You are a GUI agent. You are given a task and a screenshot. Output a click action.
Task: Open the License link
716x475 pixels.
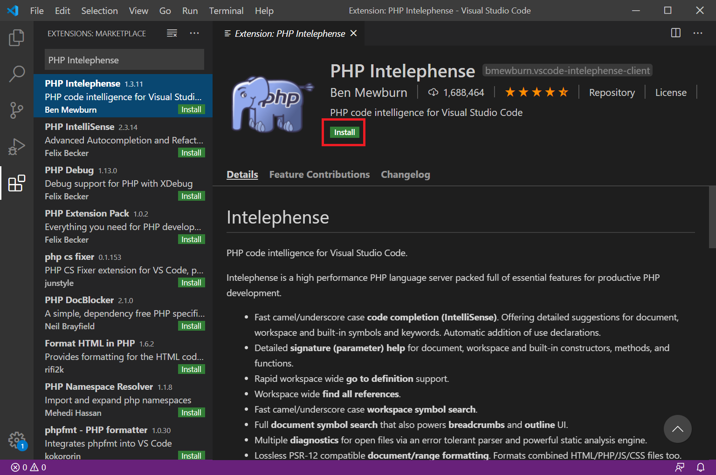click(x=671, y=93)
